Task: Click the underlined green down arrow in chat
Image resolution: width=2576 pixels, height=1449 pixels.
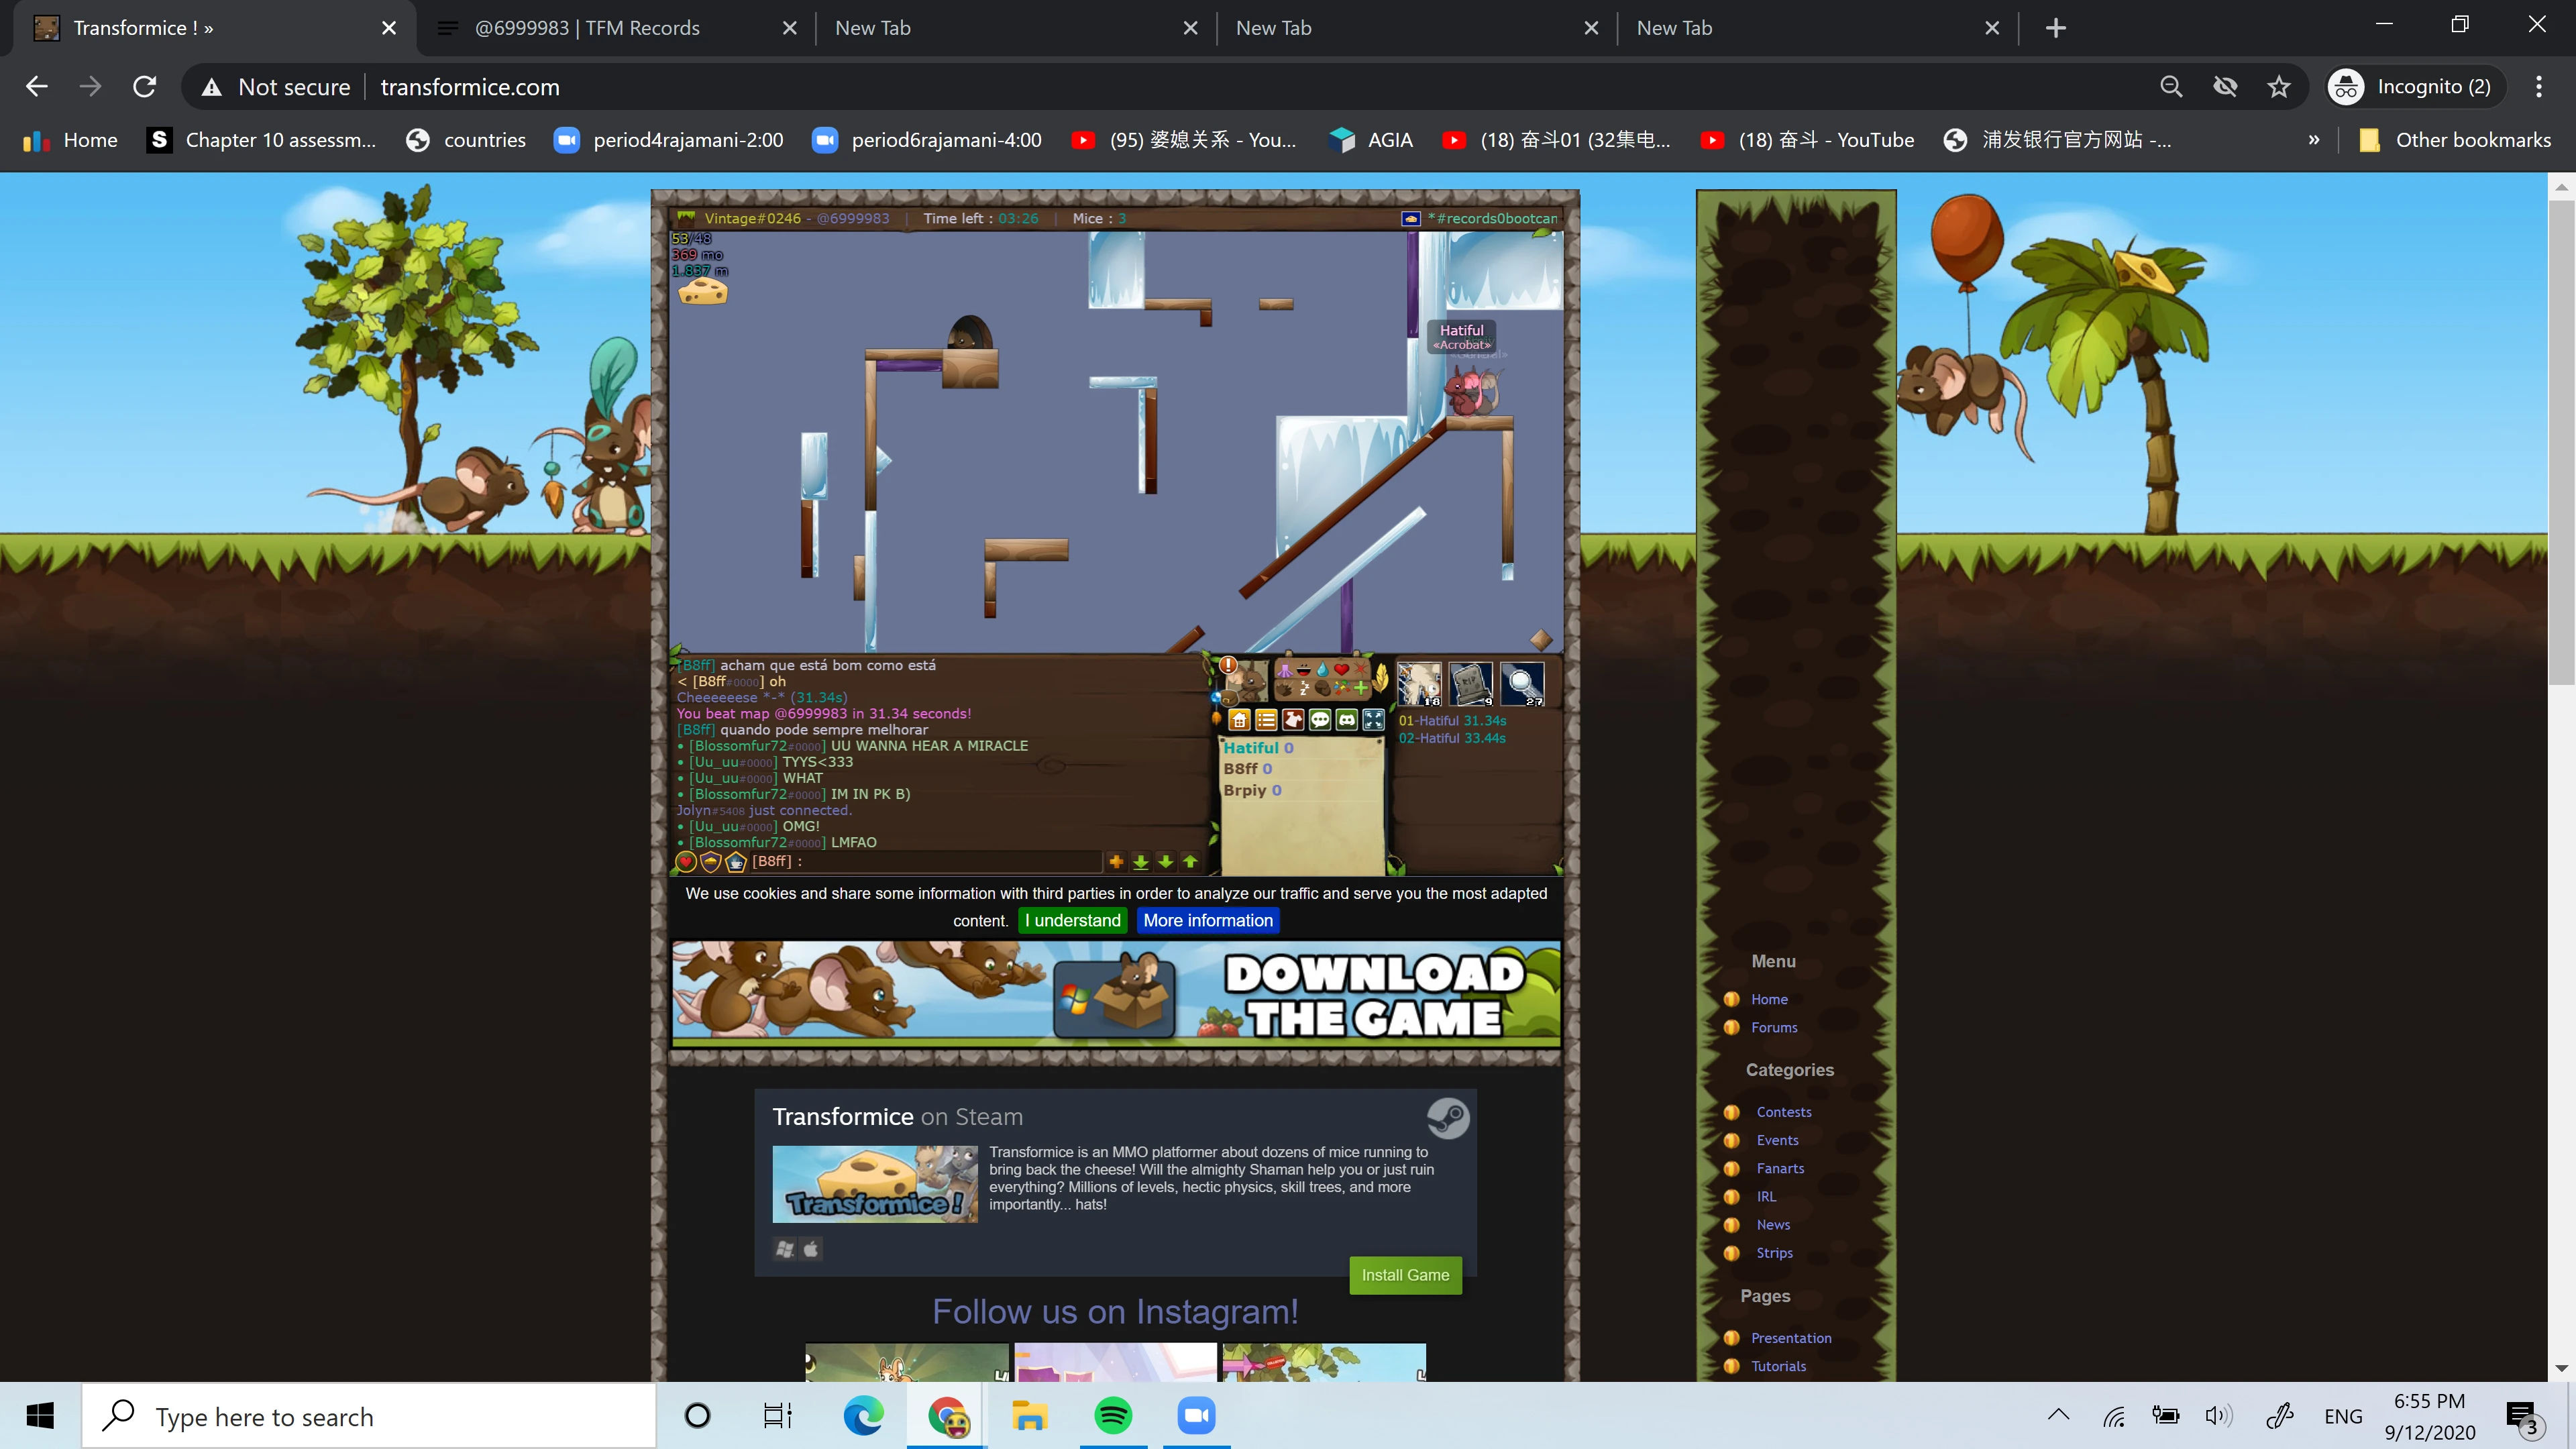Action: point(1140,861)
